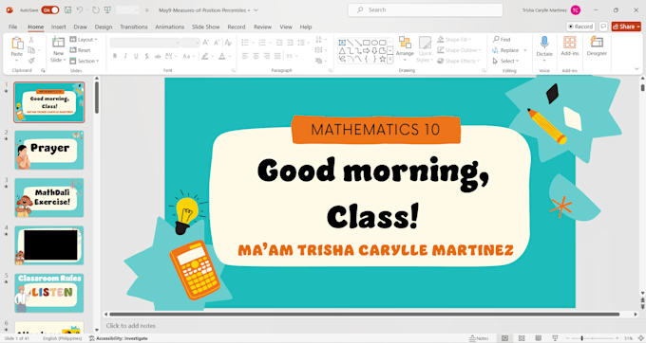The height and width of the screenshot is (343, 646).
Task: Toggle Italic formatting
Action: [125, 56]
